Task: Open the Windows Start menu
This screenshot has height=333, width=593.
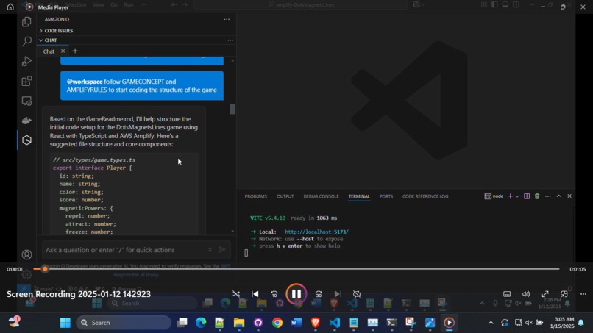Action: click(x=65, y=323)
